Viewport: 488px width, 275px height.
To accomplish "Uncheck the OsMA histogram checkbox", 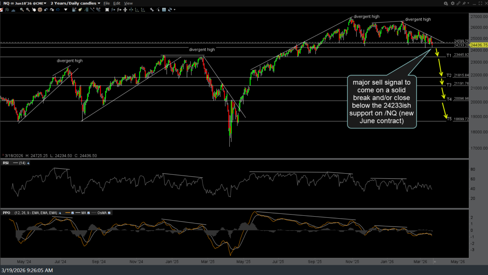I will coord(109,213).
